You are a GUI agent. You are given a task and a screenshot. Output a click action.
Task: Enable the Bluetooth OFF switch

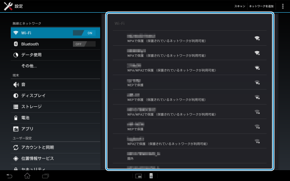click(x=84, y=44)
